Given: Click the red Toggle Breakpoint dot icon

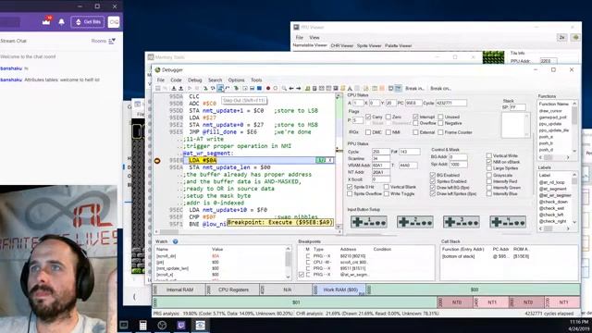Looking at the screenshot, I should point(268,89).
